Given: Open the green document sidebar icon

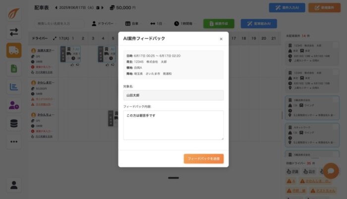Looking at the screenshot, I should coord(14,69).
